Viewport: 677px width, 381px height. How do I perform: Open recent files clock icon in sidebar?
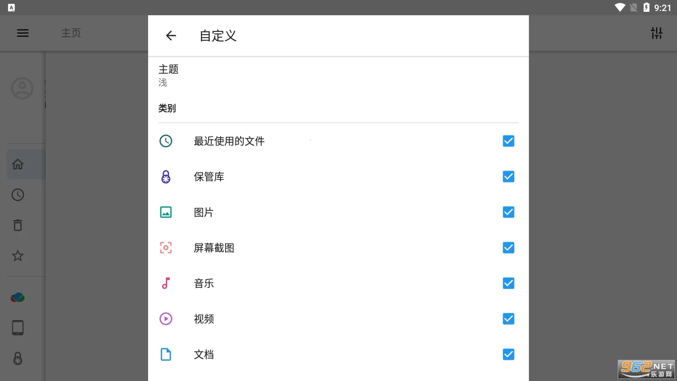pos(18,195)
